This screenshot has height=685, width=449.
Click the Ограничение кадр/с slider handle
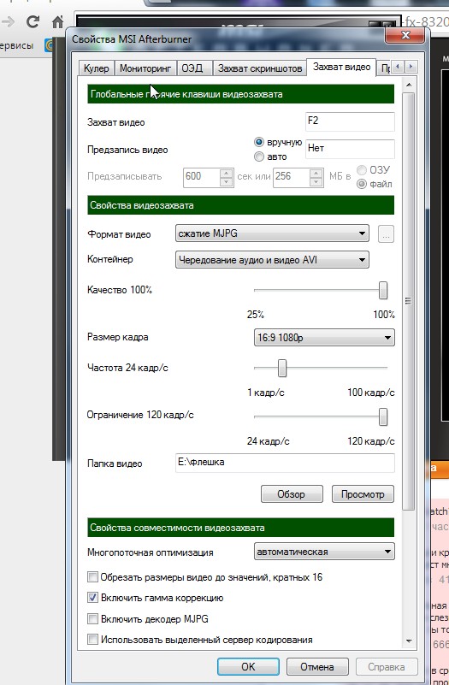383,416
